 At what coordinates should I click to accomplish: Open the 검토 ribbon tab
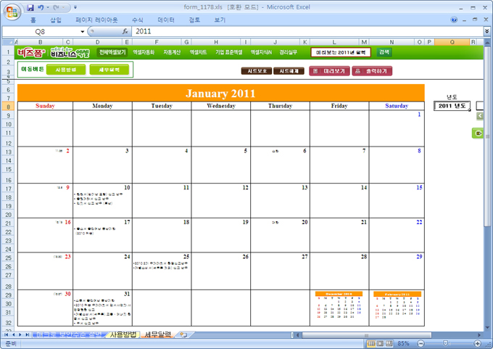click(194, 20)
